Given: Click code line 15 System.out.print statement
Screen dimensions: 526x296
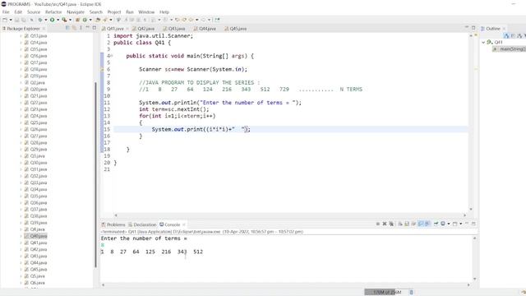Looking at the screenshot, I should [201, 129].
